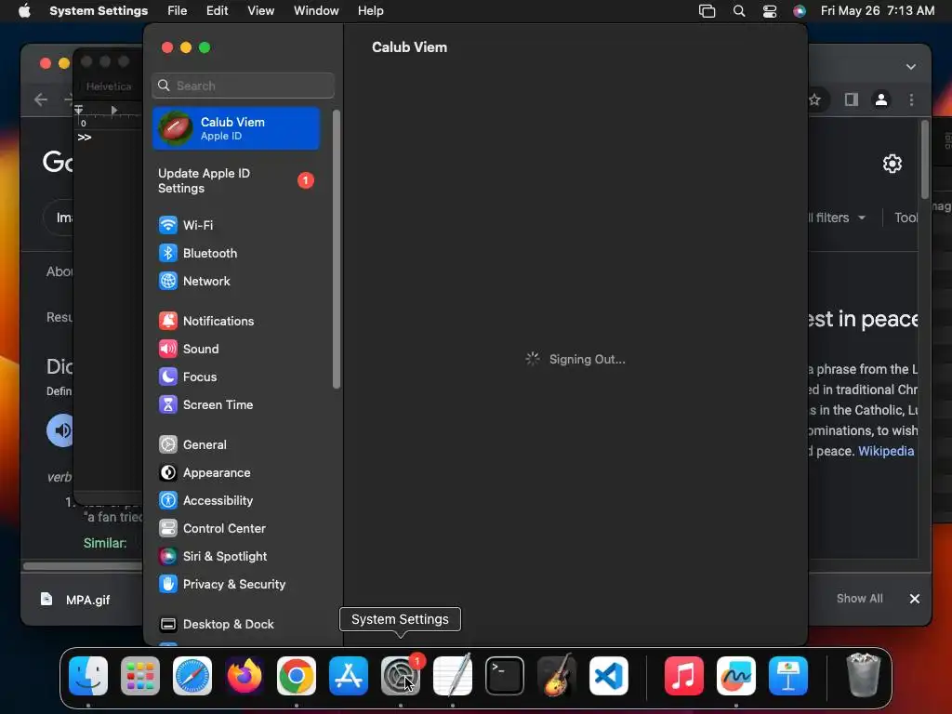The image size is (952, 714).
Task: Open Launchpad from the Dock
Action: [x=140, y=676]
